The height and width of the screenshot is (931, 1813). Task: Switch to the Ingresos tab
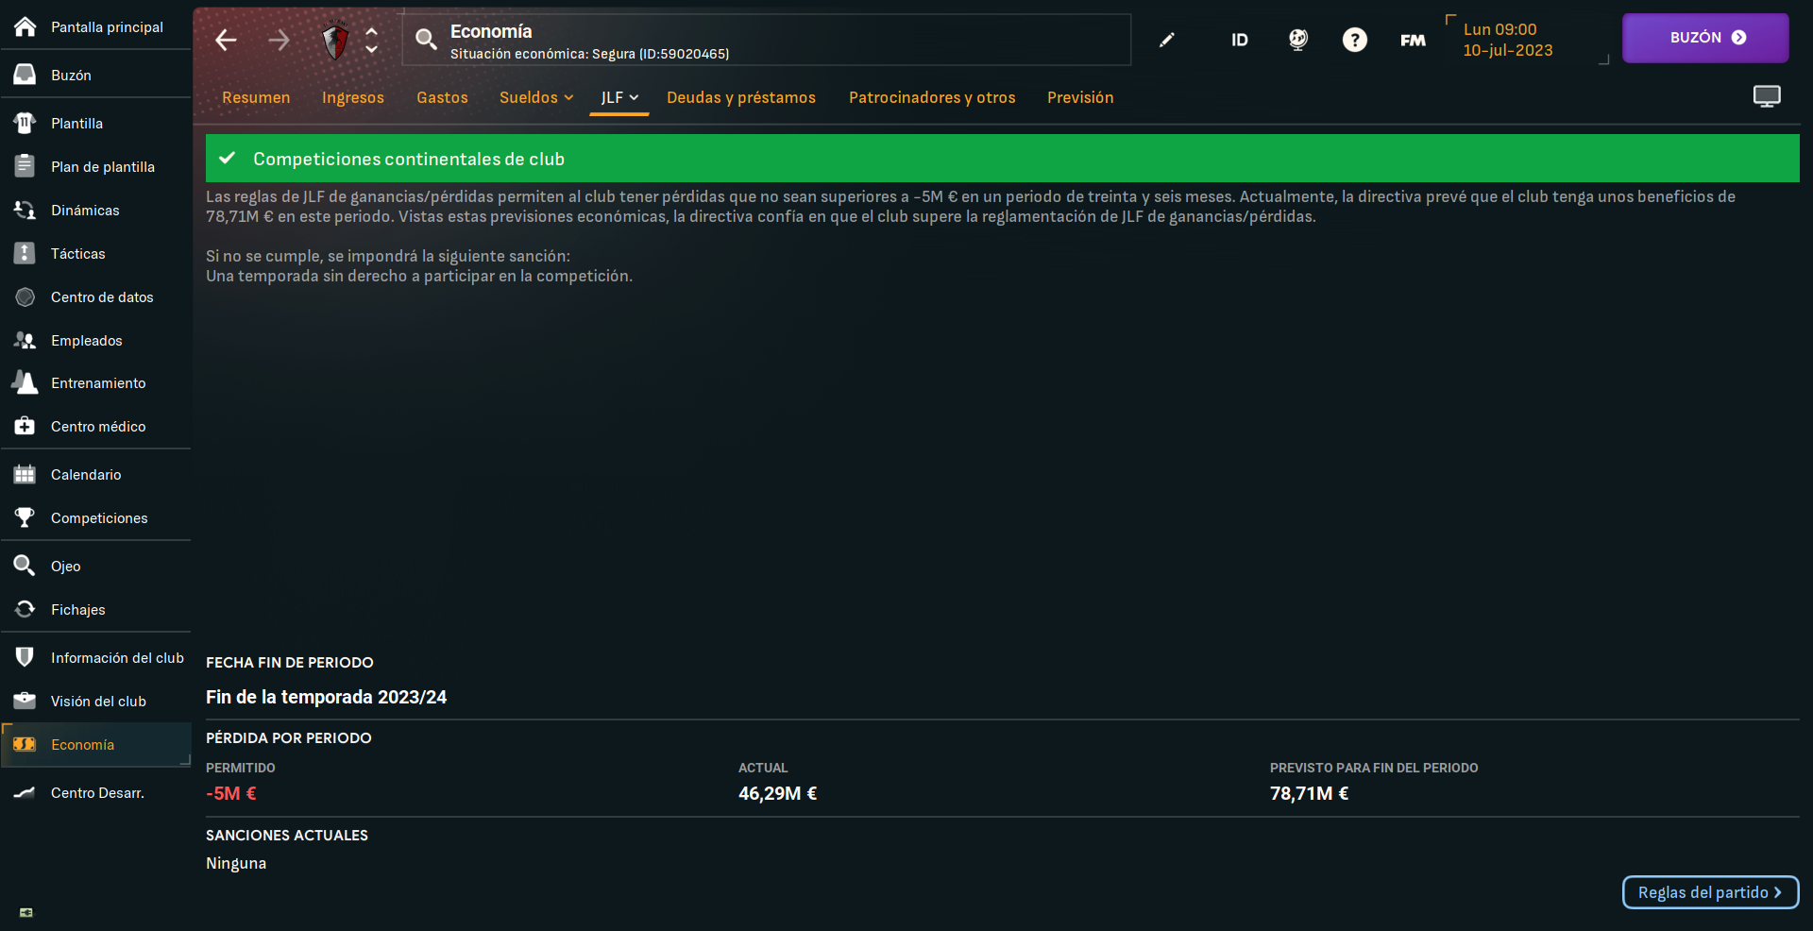[x=352, y=97]
